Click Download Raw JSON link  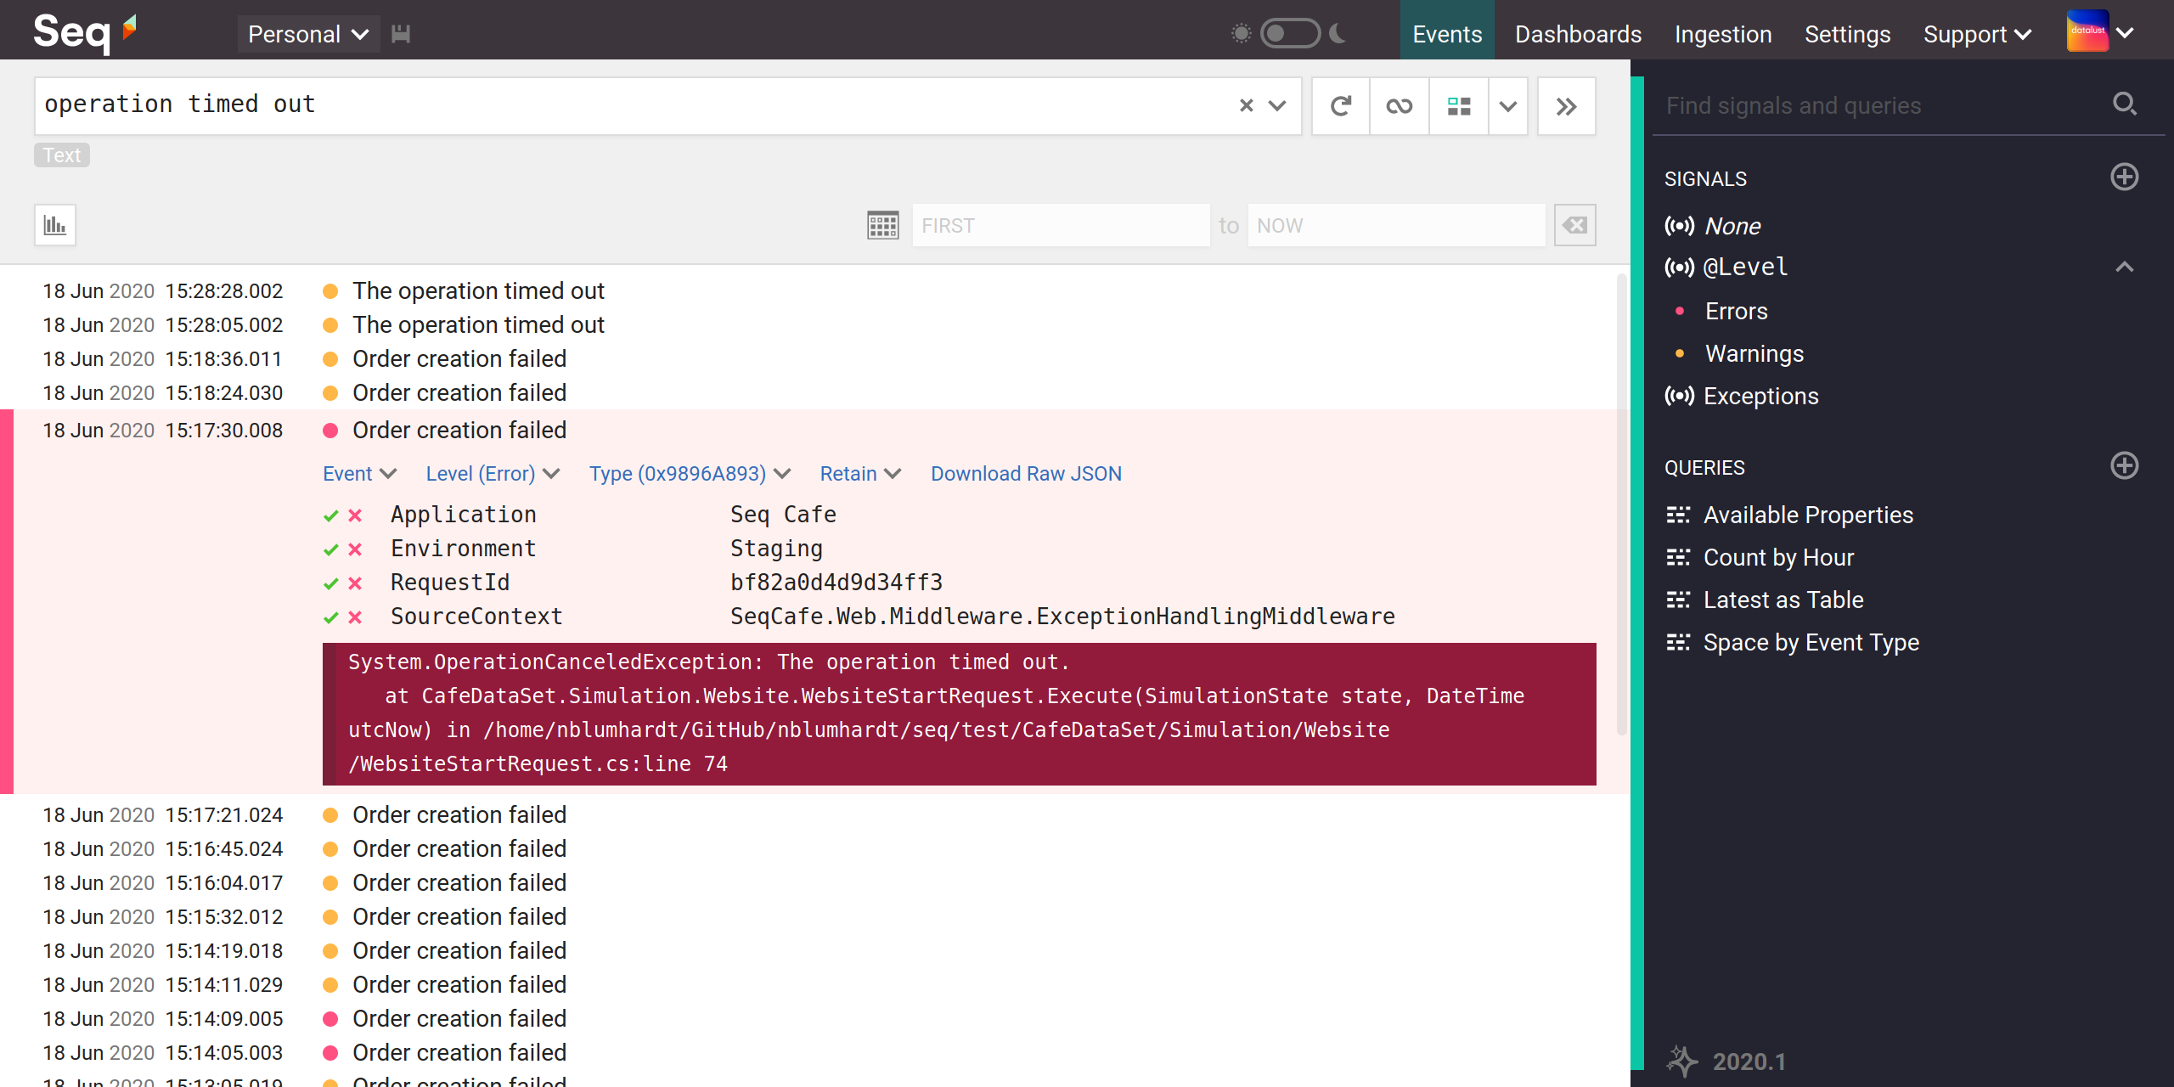pos(1026,474)
